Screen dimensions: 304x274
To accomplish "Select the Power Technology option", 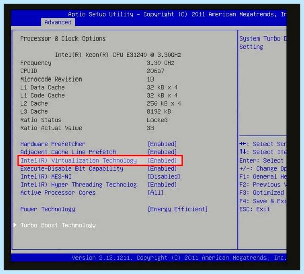I will [48, 209].
